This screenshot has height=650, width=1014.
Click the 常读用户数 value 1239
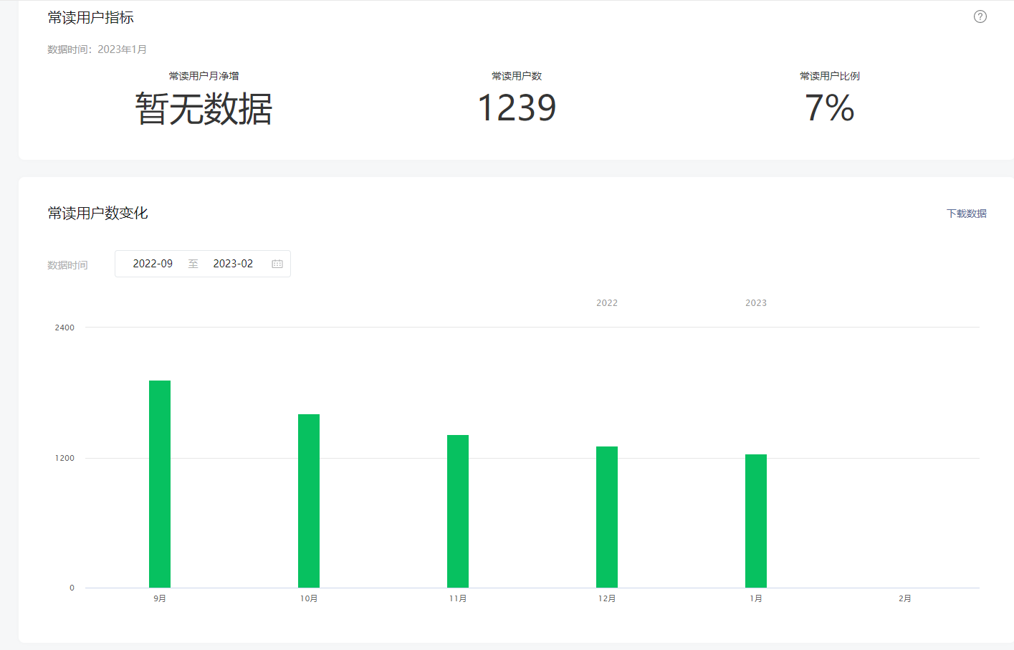click(x=517, y=108)
